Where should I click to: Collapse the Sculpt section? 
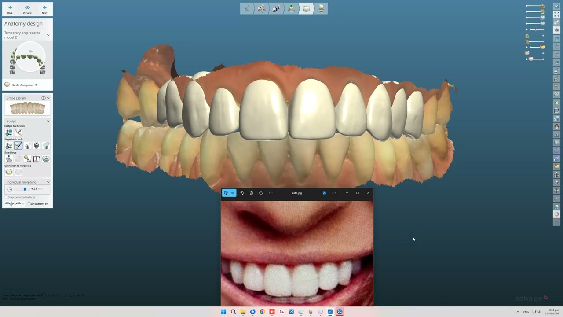pyautogui.click(x=48, y=121)
